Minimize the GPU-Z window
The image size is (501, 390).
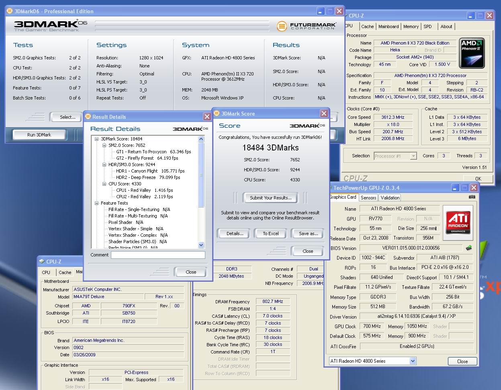pyautogui.click(x=454, y=188)
